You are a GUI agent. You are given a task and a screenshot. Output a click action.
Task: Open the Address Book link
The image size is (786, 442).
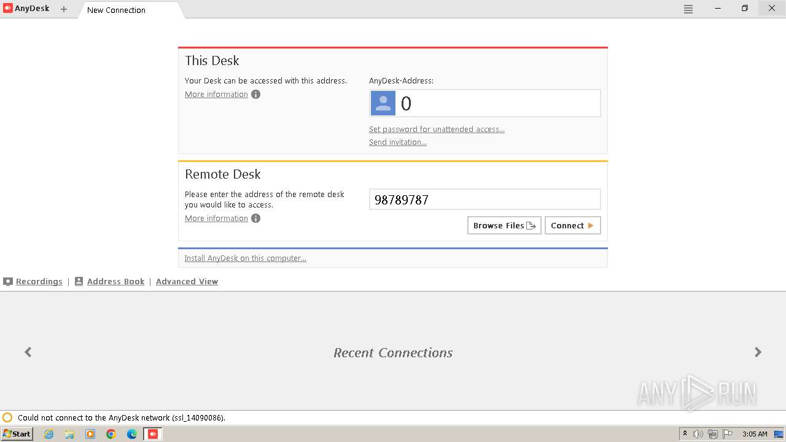pos(115,282)
